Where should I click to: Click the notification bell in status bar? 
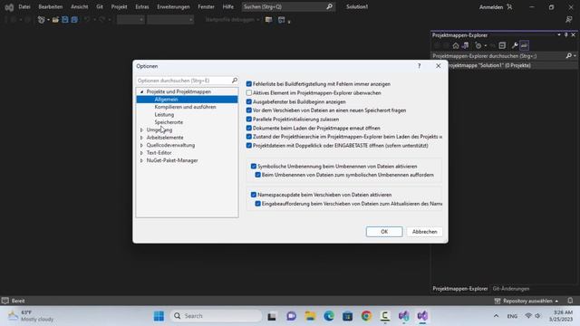pyautogui.click(x=570, y=301)
